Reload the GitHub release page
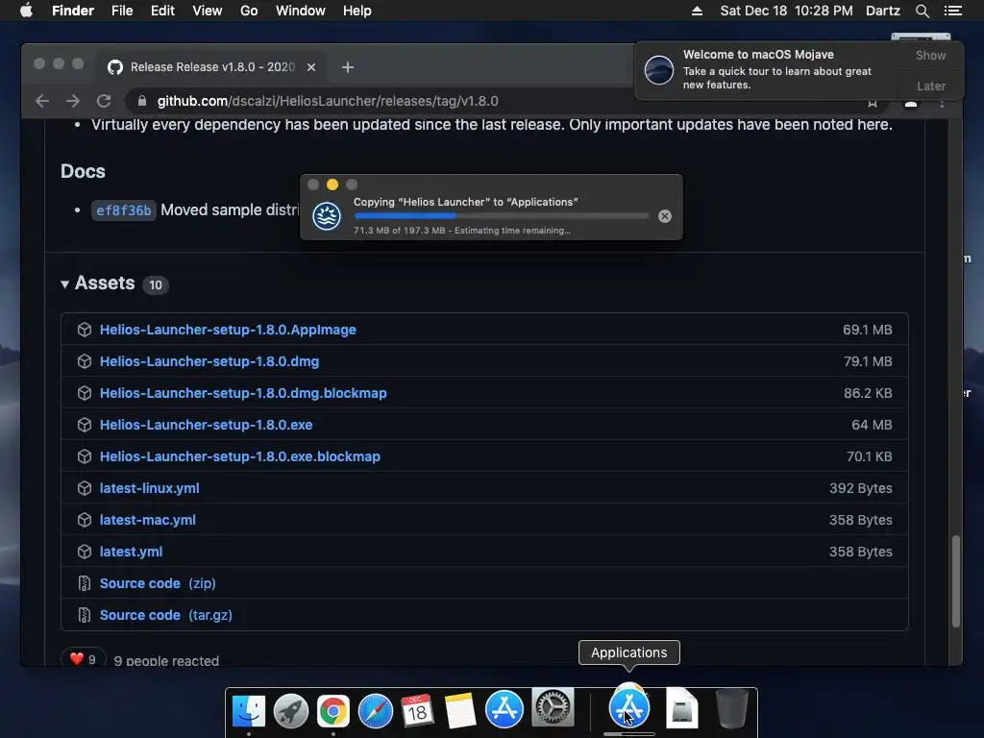 [104, 101]
